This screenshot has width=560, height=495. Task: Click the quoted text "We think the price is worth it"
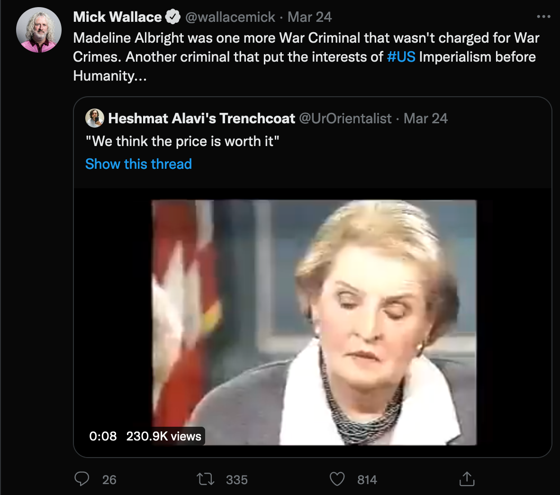[182, 141]
